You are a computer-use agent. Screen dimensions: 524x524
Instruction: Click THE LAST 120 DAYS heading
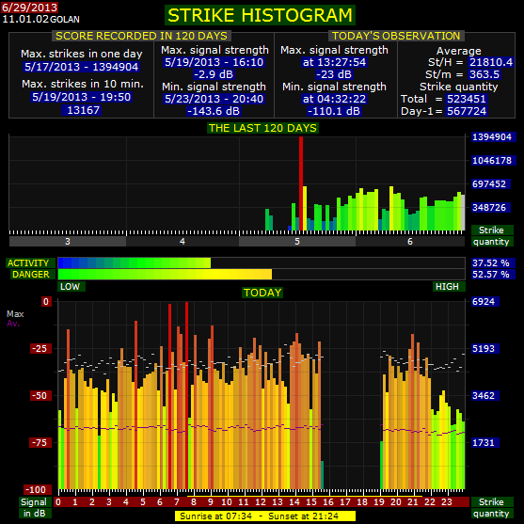point(262,128)
